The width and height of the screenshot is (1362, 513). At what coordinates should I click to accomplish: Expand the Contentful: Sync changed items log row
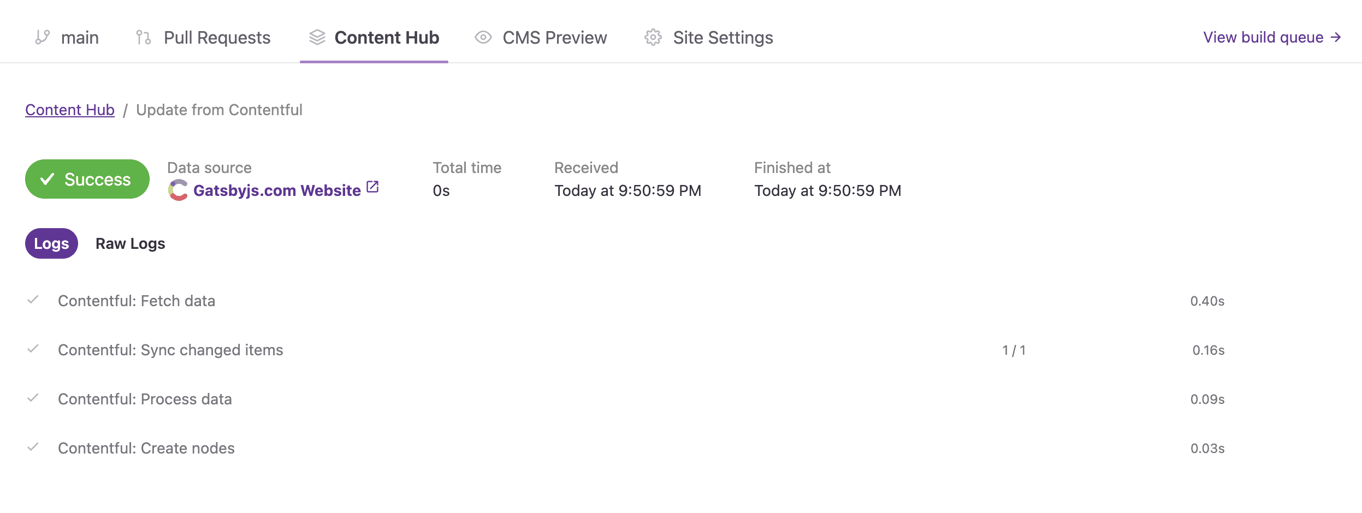click(170, 350)
